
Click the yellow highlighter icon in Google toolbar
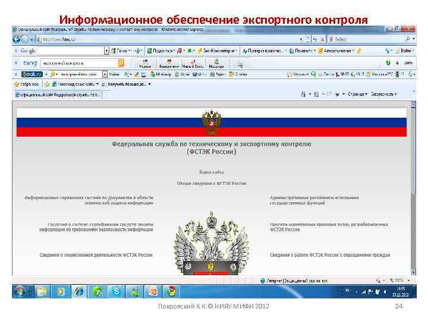[358, 51]
